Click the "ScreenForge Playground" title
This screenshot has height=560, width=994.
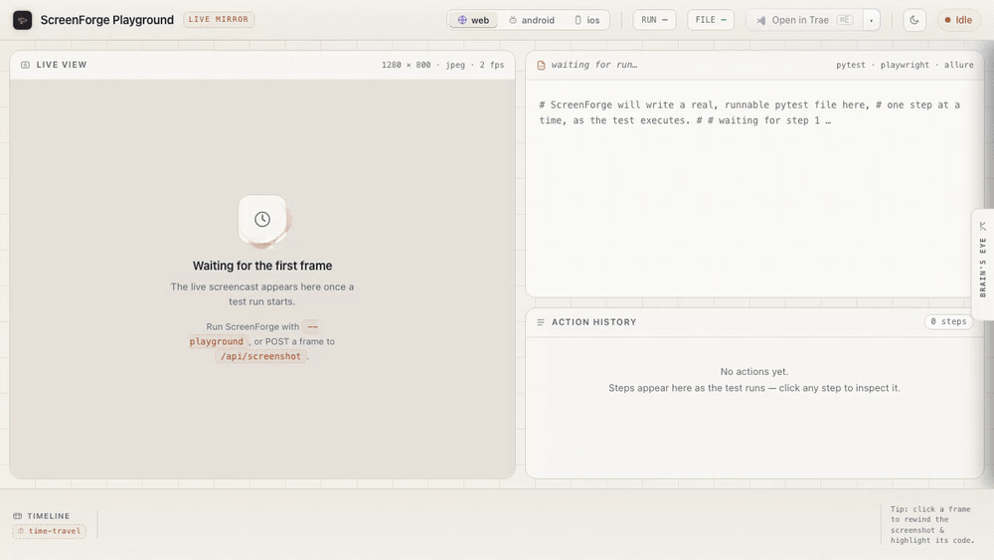[x=107, y=20]
